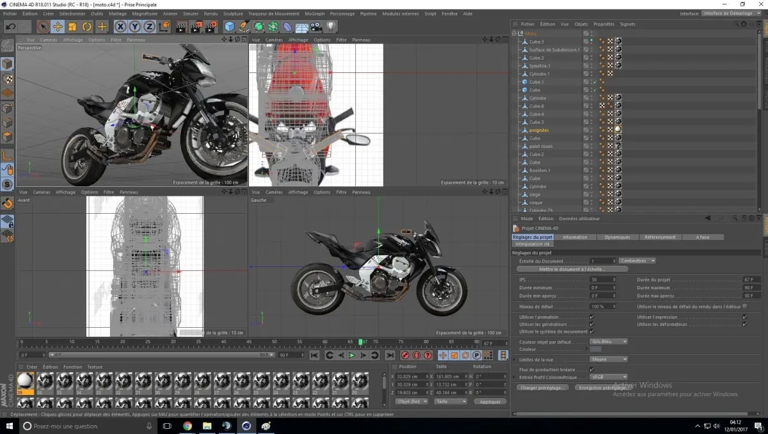Select the Live Selection arrow tool

[x=43, y=26]
